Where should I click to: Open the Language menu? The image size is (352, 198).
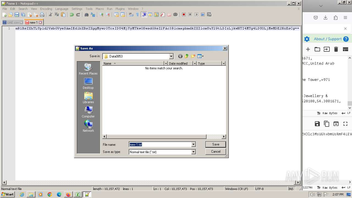point(62,9)
